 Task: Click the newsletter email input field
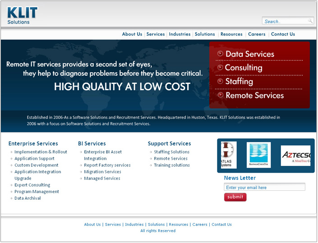pyautogui.click(x=264, y=187)
